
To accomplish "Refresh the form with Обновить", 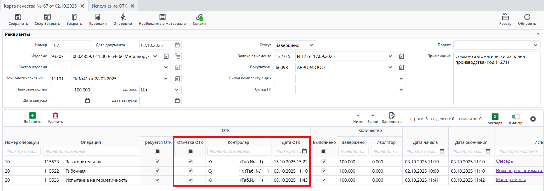I will click(527, 17).
